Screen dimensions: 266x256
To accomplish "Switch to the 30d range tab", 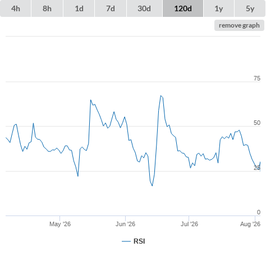I will point(144,8).
